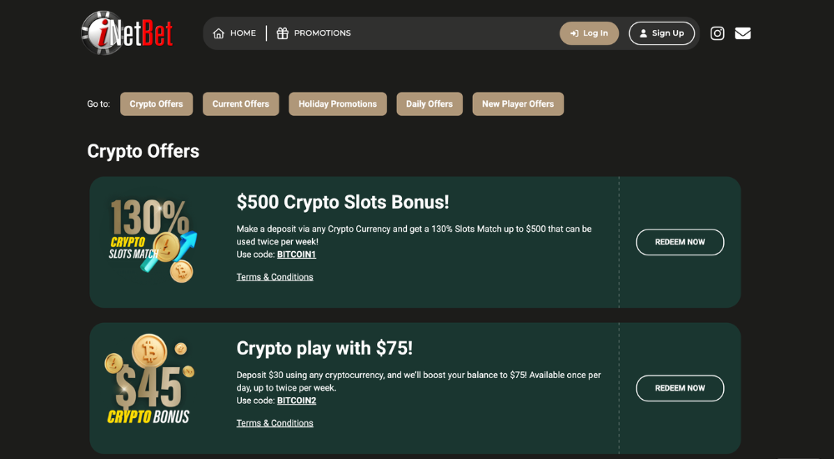The width and height of the screenshot is (834, 459).
Task: Click the envelope email icon
Action: (742, 33)
